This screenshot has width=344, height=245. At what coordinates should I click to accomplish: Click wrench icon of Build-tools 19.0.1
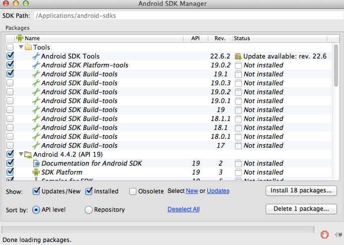[36, 101]
